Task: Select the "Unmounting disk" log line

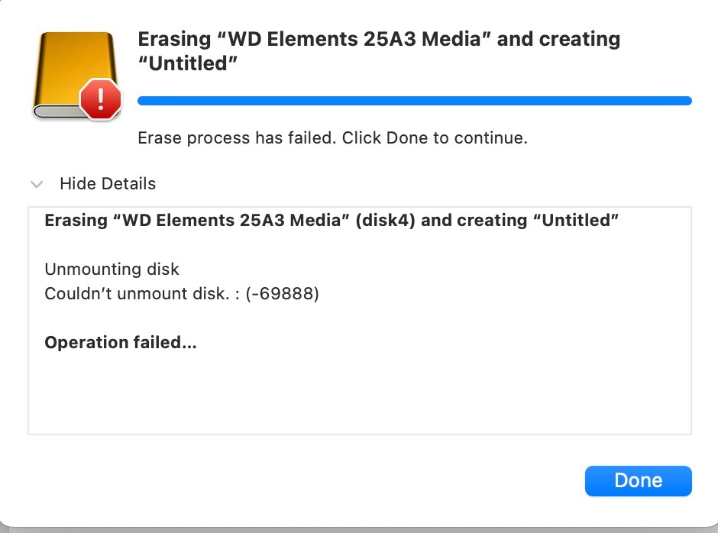Action: click(x=112, y=269)
